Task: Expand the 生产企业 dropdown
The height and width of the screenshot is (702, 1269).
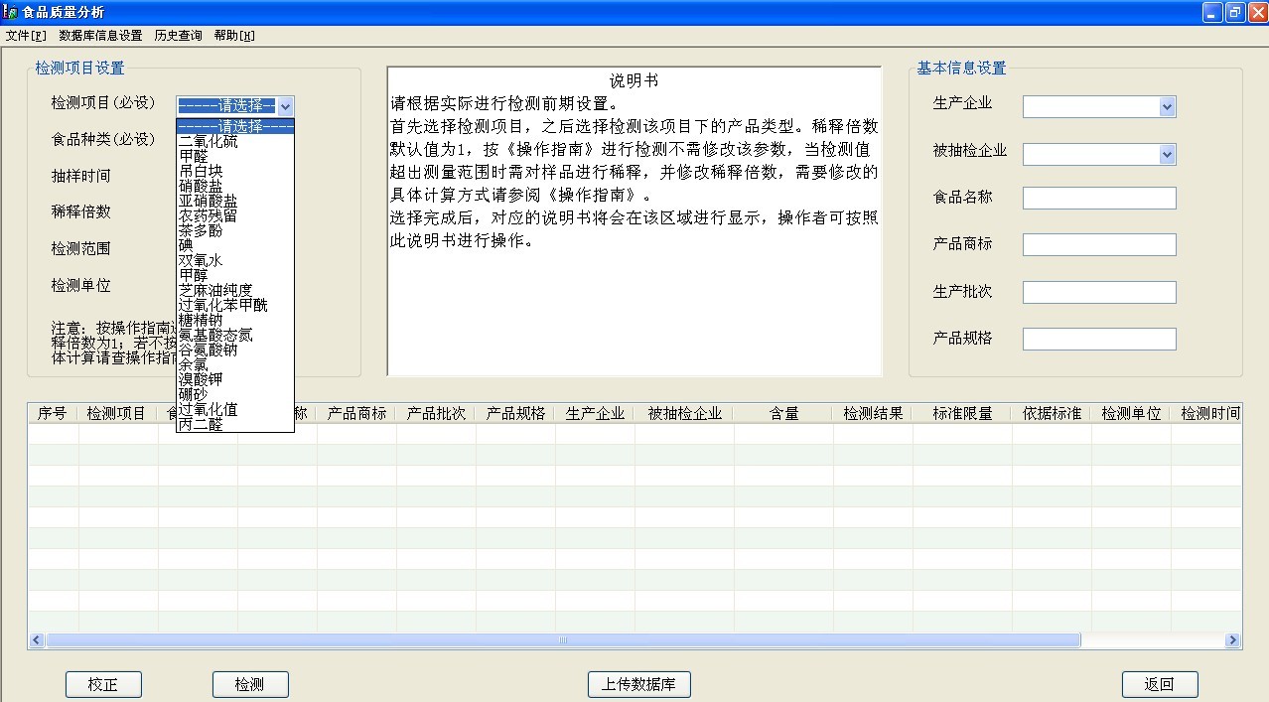Action: click(x=1167, y=107)
